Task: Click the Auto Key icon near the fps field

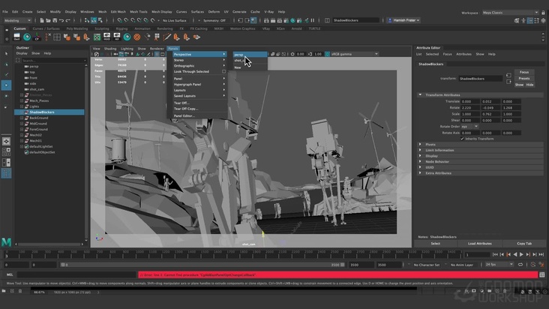Action: [x=533, y=265]
